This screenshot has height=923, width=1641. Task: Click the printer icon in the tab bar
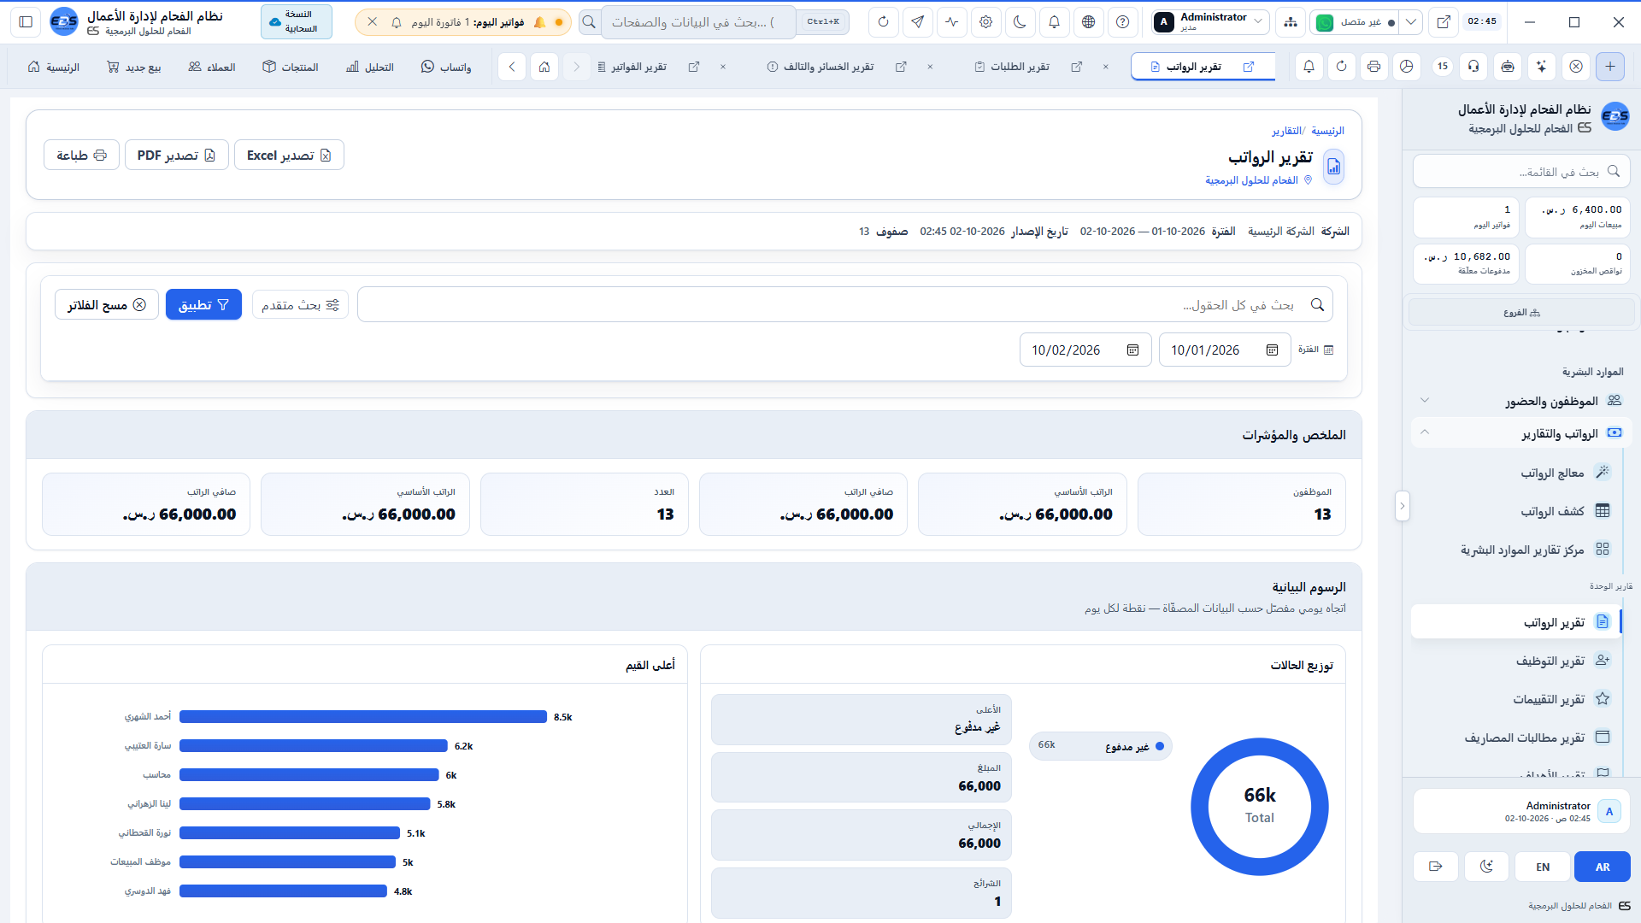[1373, 67]
